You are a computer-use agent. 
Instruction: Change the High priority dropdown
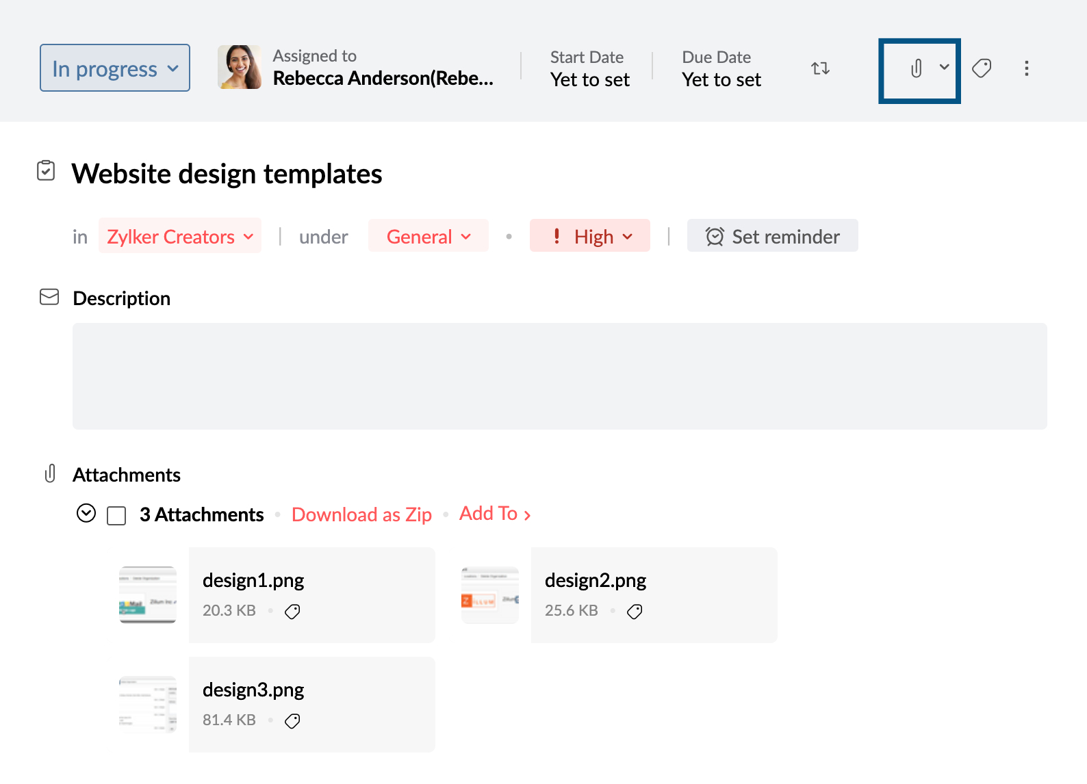click(x=589, y=237)
